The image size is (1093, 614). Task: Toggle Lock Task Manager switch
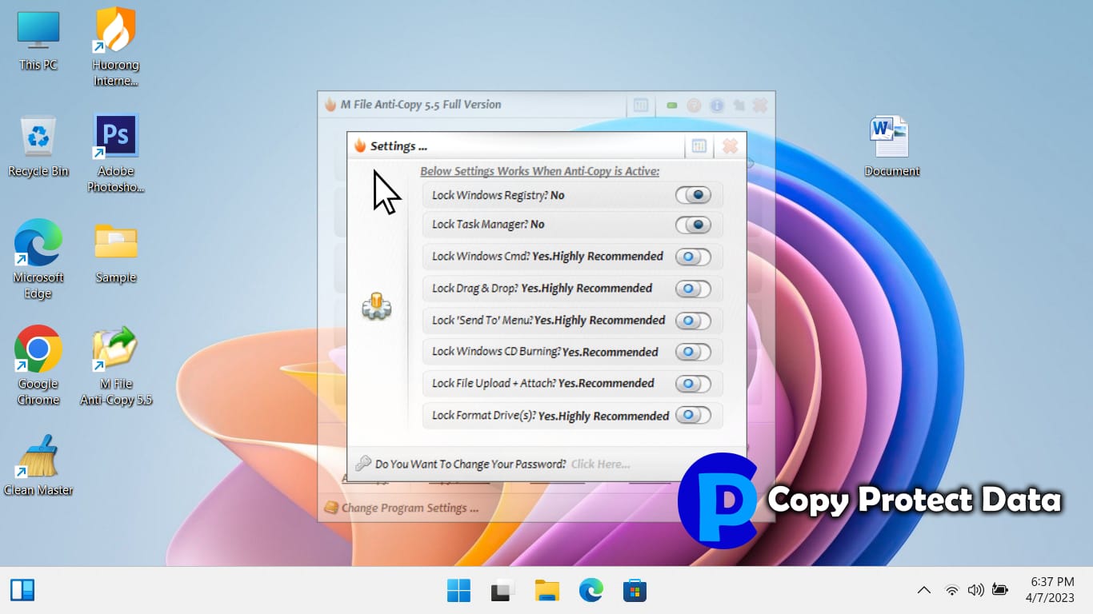(x=693, y=225)
